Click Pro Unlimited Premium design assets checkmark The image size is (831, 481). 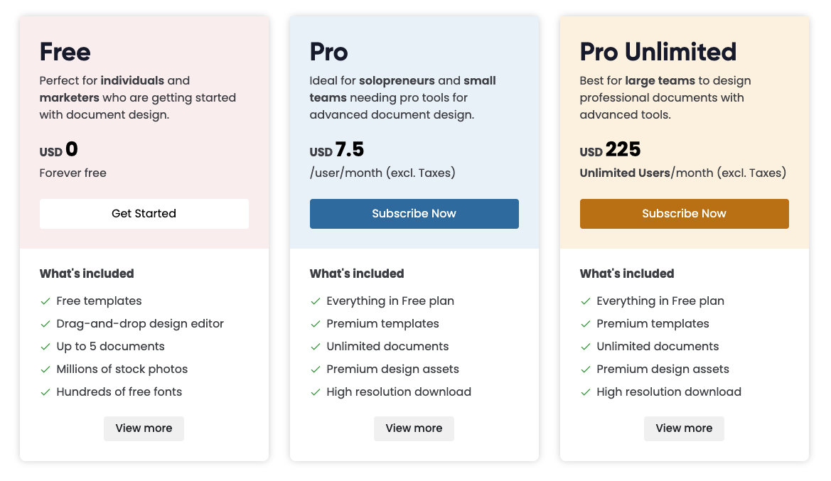click(x=586, y=369)
